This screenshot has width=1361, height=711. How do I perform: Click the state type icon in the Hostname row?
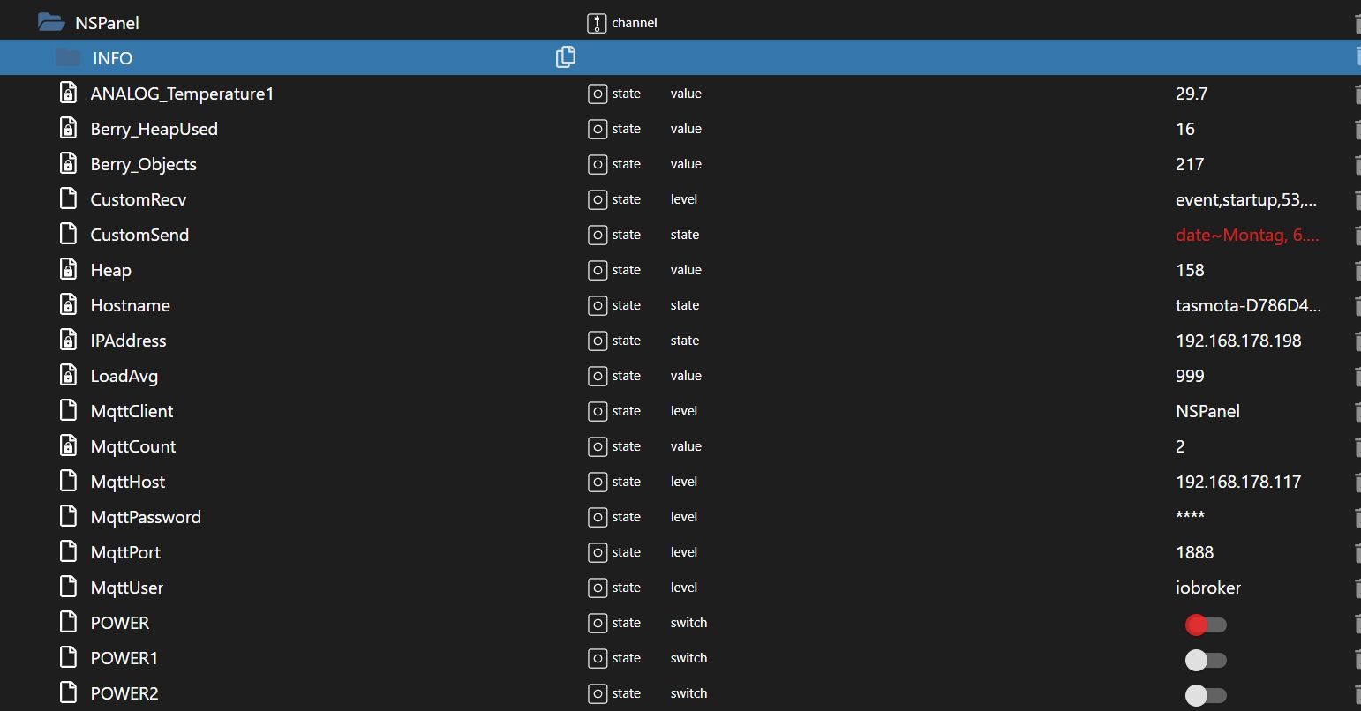click(x=598, y=305)
